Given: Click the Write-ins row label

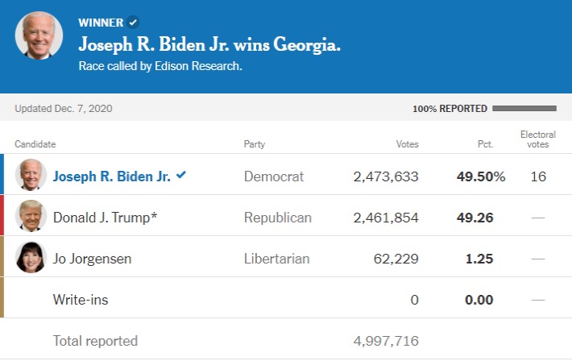Looking at the screenshot, I should (81, 300).
